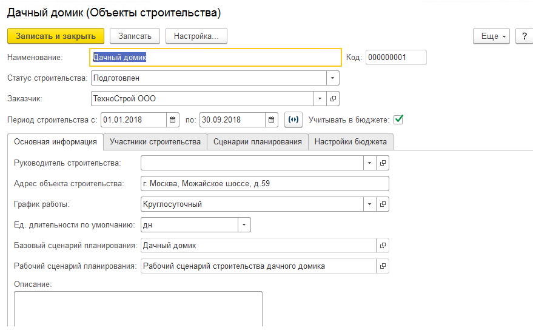Toggle the Учитывать в бюджете checkbox

398,120
